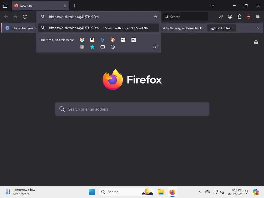
Task: Open the Extensions puzzle icon
Action: pyautogui.click(x=239, y=16)
